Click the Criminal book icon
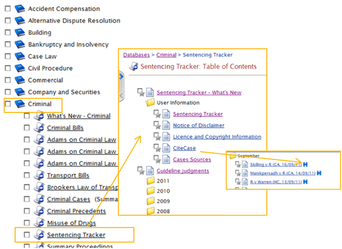Screen dimensions: 342x249 [20, 104]
